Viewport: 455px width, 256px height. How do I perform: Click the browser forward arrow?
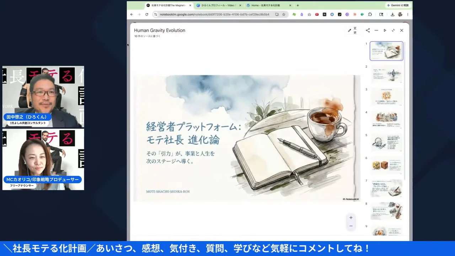pyautogui.click(x=139, y=15)
